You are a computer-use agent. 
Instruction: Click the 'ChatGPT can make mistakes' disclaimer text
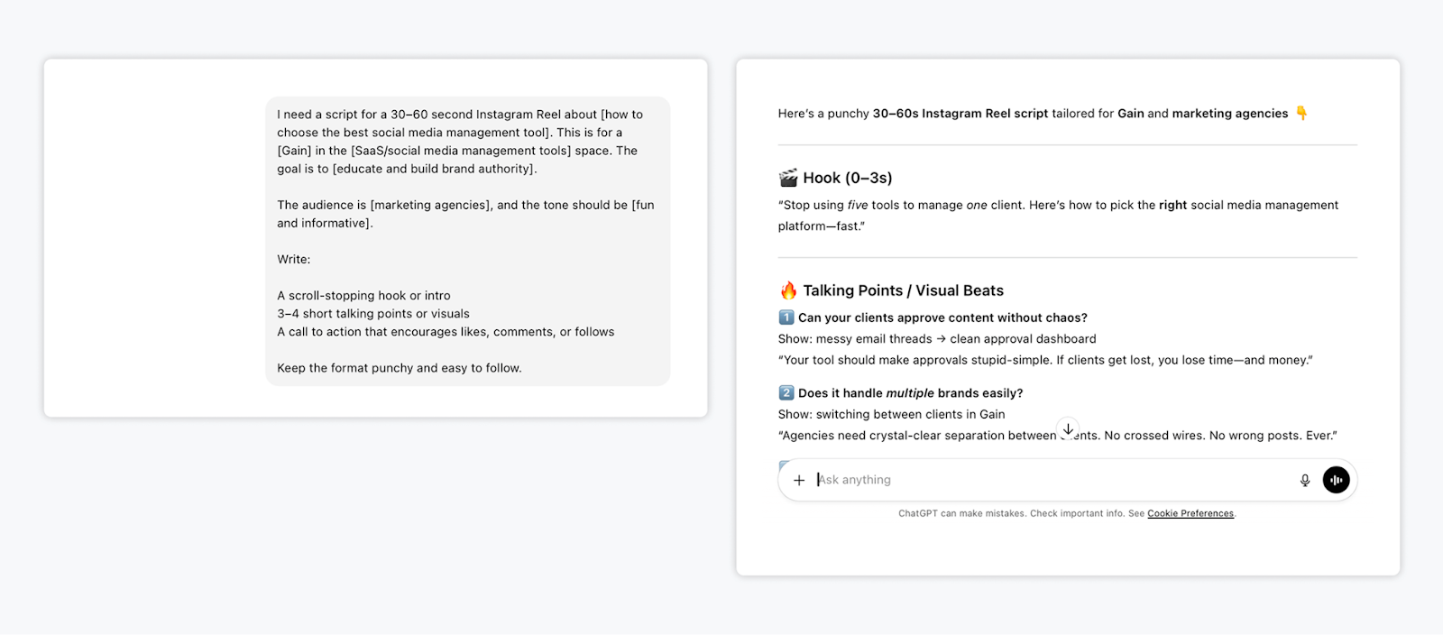click(1010, 513)
